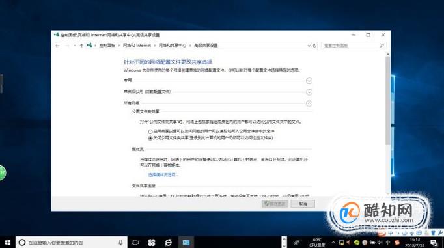Open the recent locations dropdown arrow
Screen dimensions: 444x248
coord(75,46)
